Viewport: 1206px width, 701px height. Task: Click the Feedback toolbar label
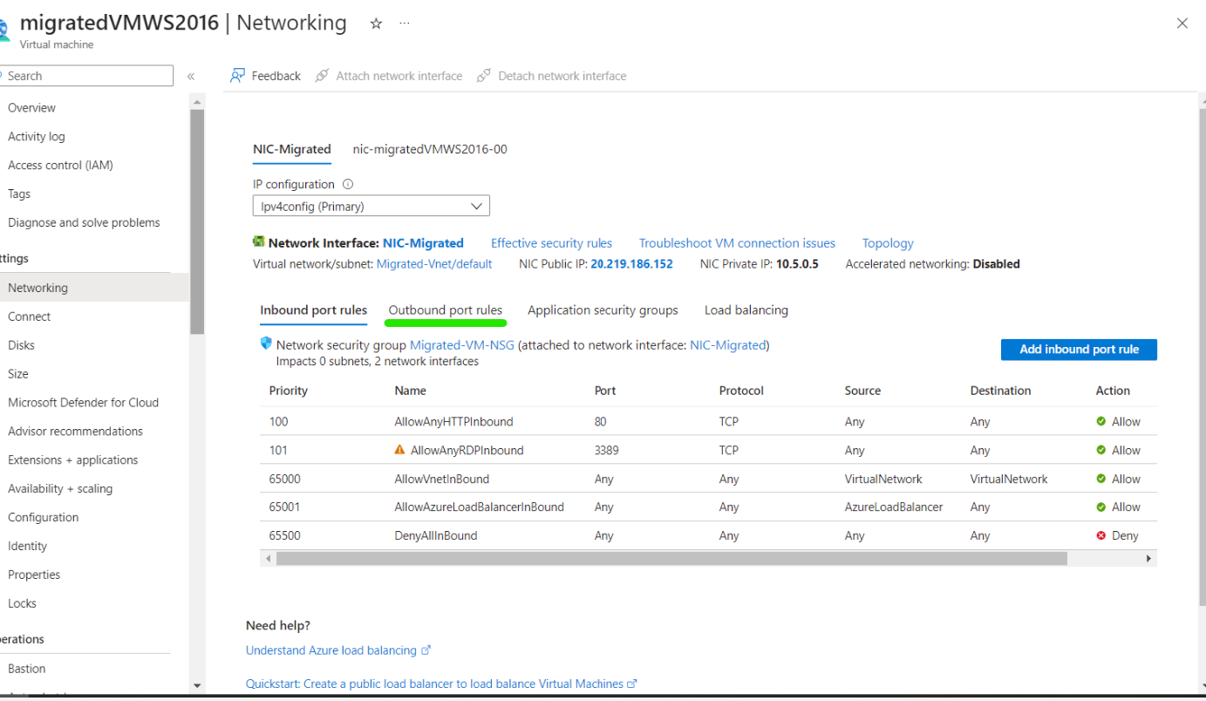[x=276, y=77]
